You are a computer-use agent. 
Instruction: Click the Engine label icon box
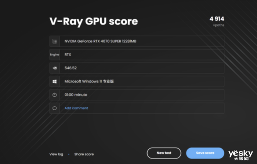tap(55, 55)
